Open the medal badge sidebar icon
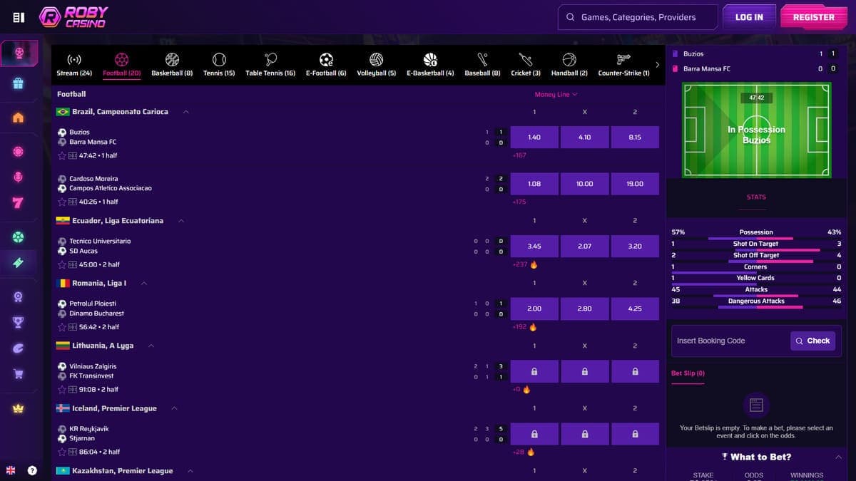 point(19,296)
